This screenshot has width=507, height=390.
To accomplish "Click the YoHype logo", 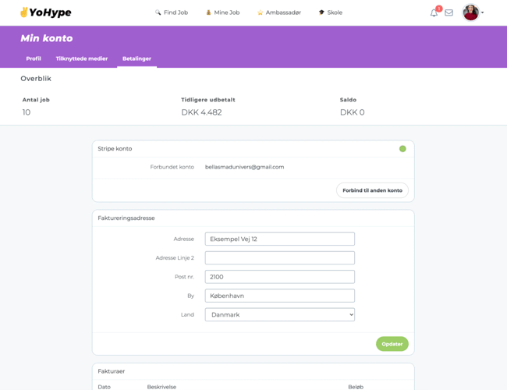I will (x=45, y=12).
